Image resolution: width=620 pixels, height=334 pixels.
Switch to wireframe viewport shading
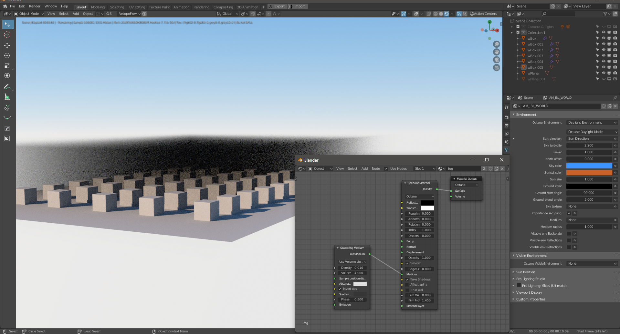[435, 14]
